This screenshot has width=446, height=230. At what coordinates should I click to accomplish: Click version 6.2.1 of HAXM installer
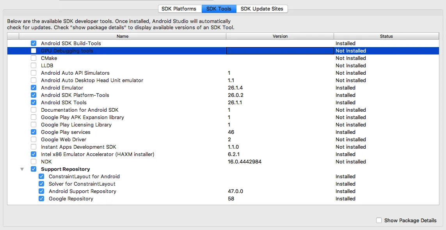point(233,154)
